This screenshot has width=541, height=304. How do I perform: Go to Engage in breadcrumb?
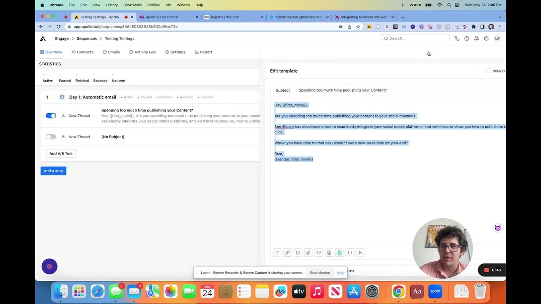pos(62,38)
